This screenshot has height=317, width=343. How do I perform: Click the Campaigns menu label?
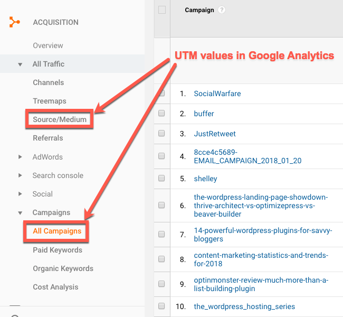[x=51, y=212]
